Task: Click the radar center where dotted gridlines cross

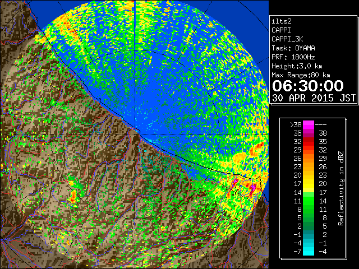Action: pos(135,134)
